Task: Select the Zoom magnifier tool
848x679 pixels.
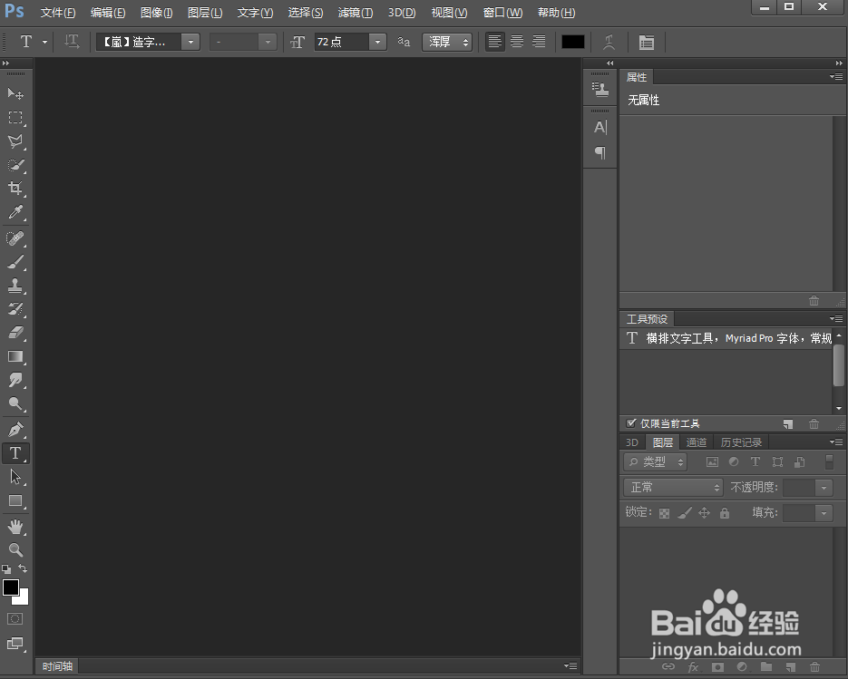Action: (15, 549)
